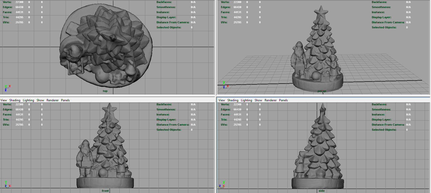
Task: Click Tris value 44295 in persp viewport
Action: coord(237,17)
